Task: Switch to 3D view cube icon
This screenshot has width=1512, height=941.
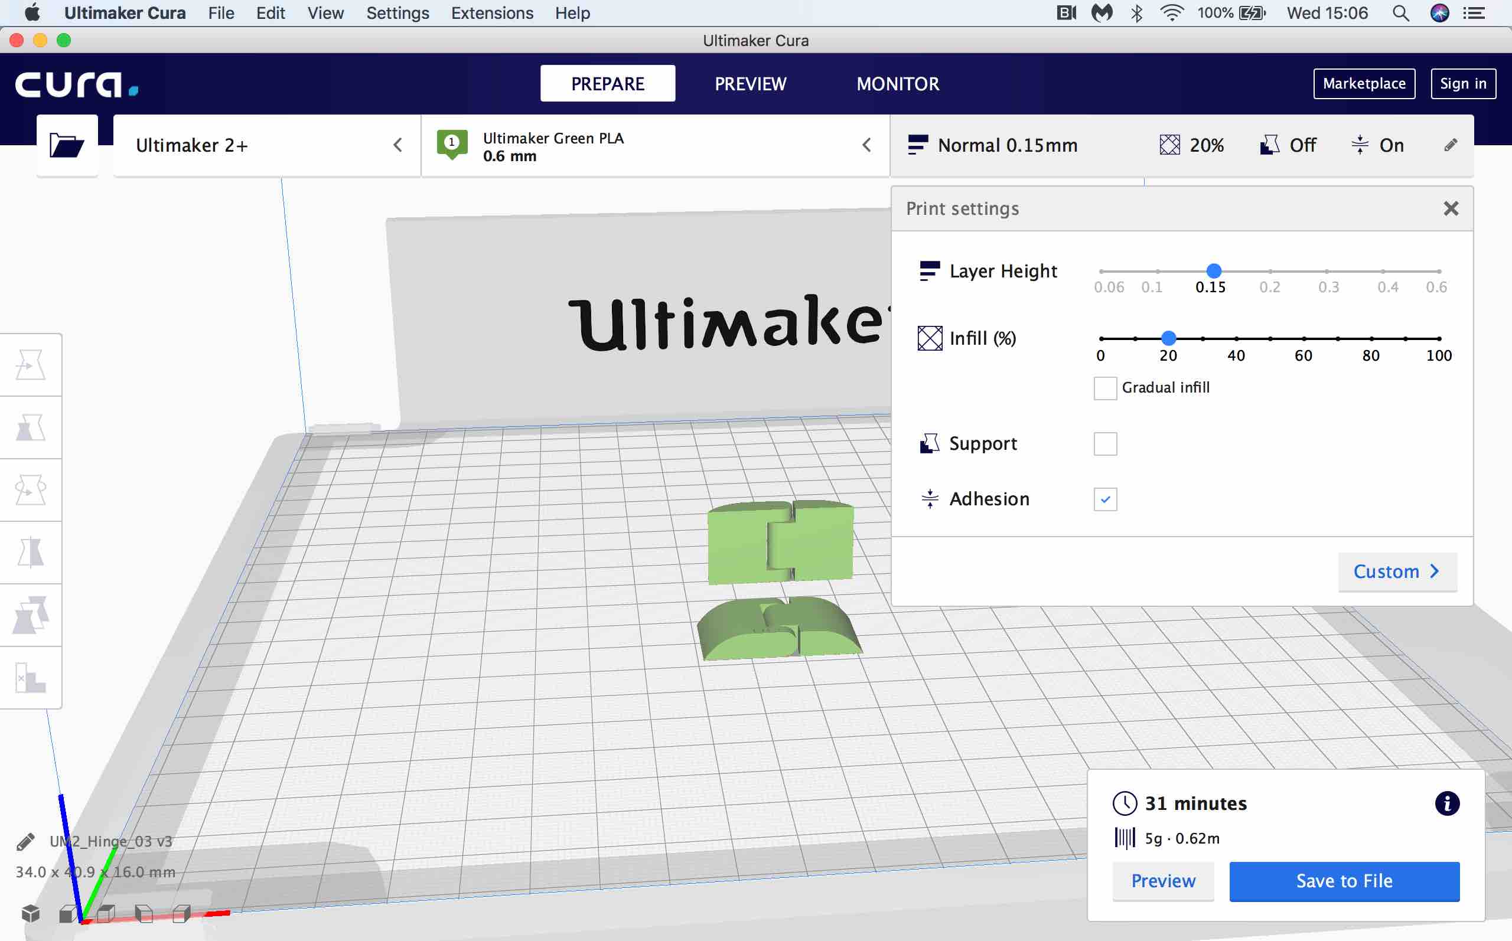Action: pyautogui.click(x=31, y=914)
